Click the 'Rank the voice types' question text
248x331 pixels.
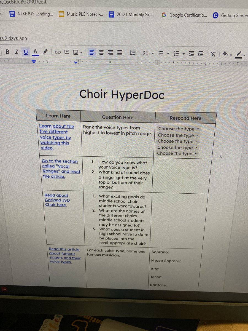point(118,130)
